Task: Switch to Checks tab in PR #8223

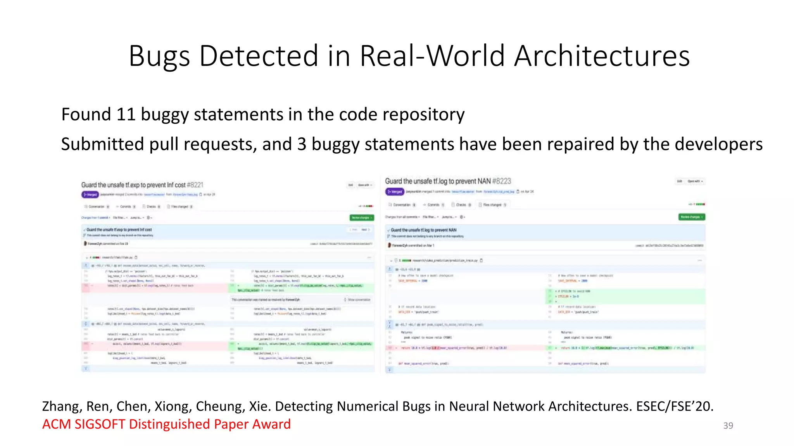Action: tap(461, 204)
